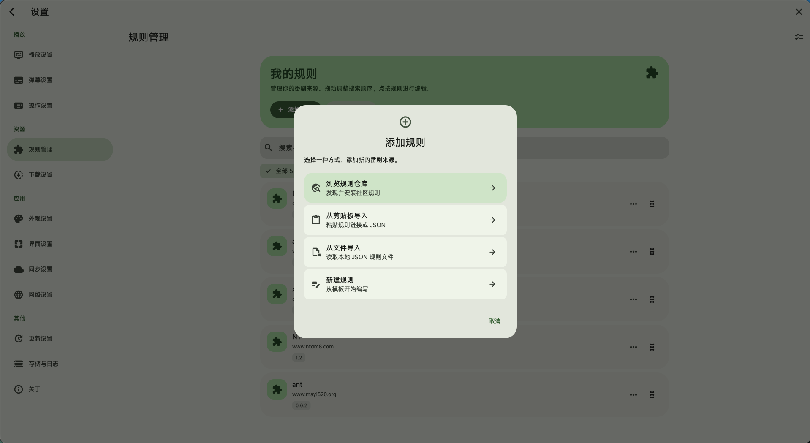
Task: Click the search-globe icon beside 浏览规则仓库
Action: pos(316,188)
